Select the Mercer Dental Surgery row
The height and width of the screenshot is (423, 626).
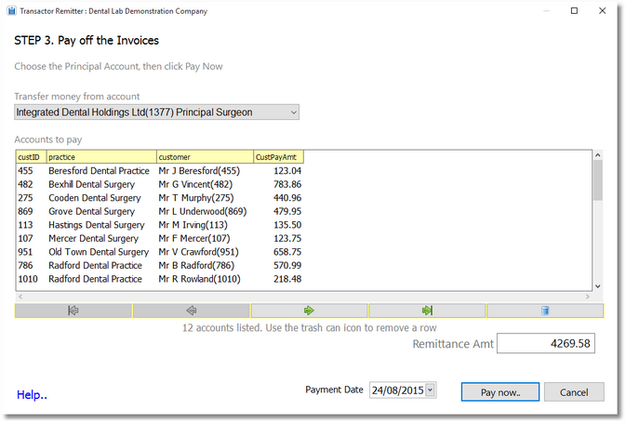tap(160, 239)
